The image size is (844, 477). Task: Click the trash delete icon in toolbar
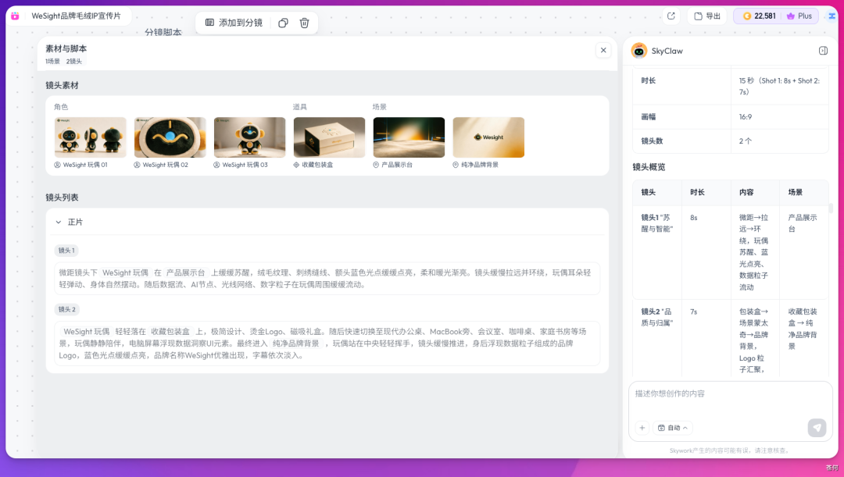304,23
